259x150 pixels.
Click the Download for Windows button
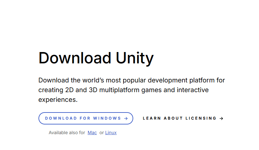click(86, 118)
